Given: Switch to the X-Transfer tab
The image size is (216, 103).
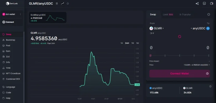Looking at the screenshot, I should pos(185,15).
